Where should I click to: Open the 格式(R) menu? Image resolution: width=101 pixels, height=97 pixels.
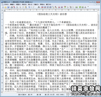[x=24, y=5]
